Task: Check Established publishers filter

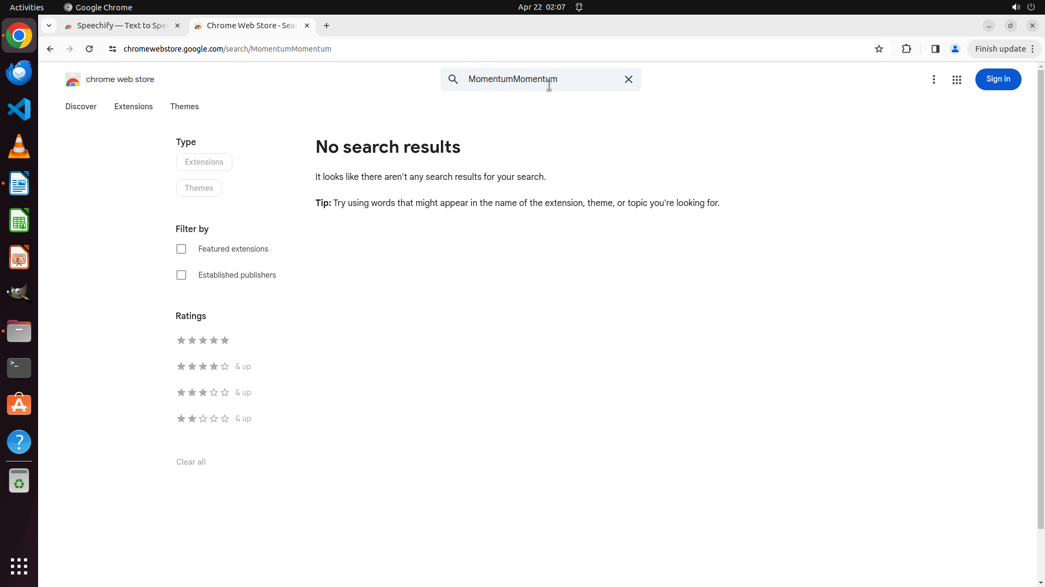Action: click(181, 275)
